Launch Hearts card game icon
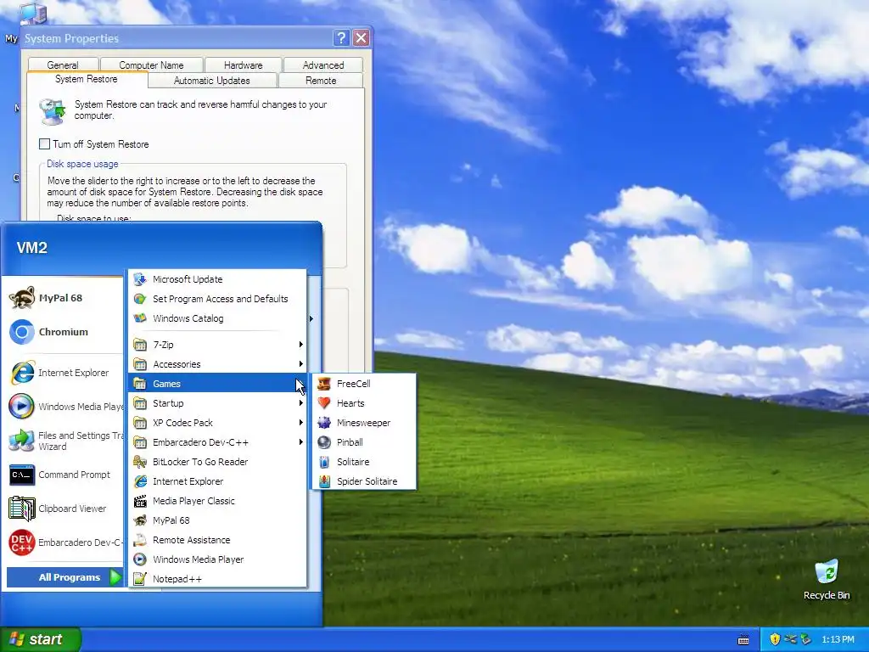The height and width of the screenshot is (652, 869). pyautogui.click(x=324, y=403)
